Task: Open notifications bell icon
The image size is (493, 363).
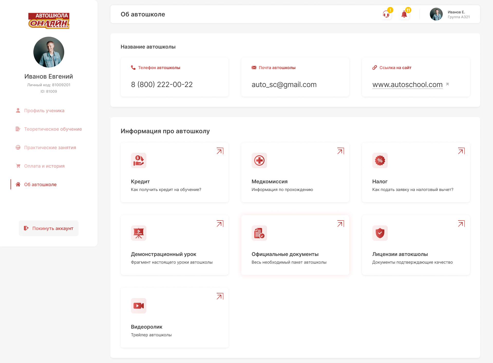Action: click(x=404, y=14)
